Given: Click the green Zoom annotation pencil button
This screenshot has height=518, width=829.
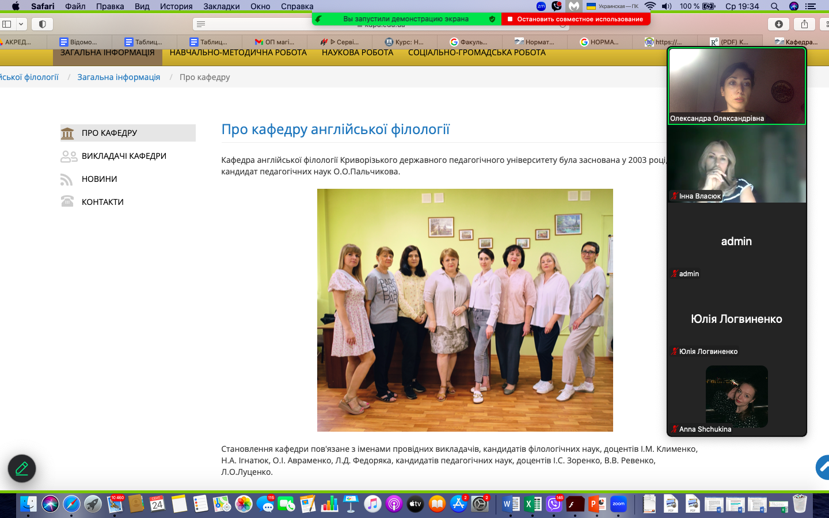Looking at the screenshot, I should coord(22,469).
